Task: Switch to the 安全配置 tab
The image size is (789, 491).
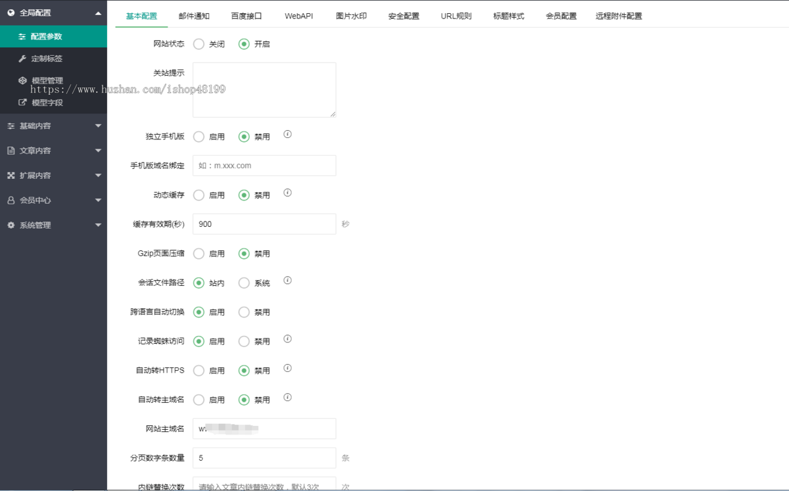Action: click(404, 16)
